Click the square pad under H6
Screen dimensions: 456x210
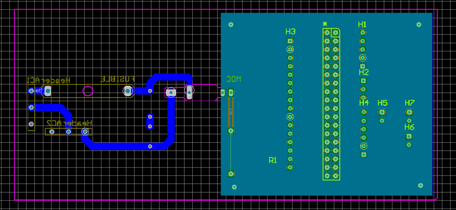point(409,136)
